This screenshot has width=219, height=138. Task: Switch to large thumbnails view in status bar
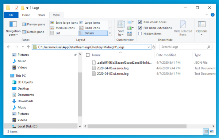(212, 131)
